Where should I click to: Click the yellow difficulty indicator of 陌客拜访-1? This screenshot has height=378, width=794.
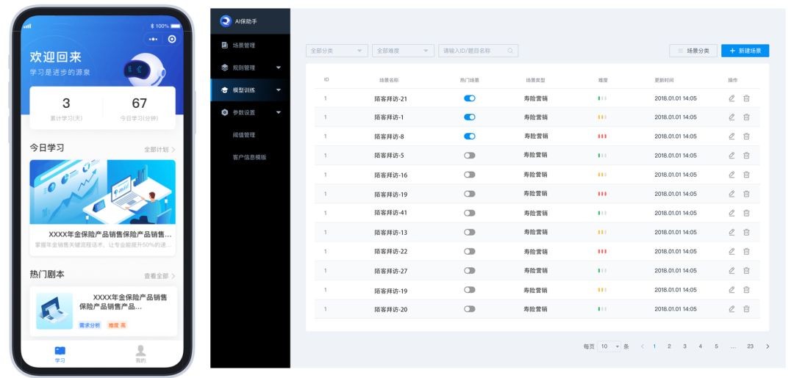tap(602, 117)
